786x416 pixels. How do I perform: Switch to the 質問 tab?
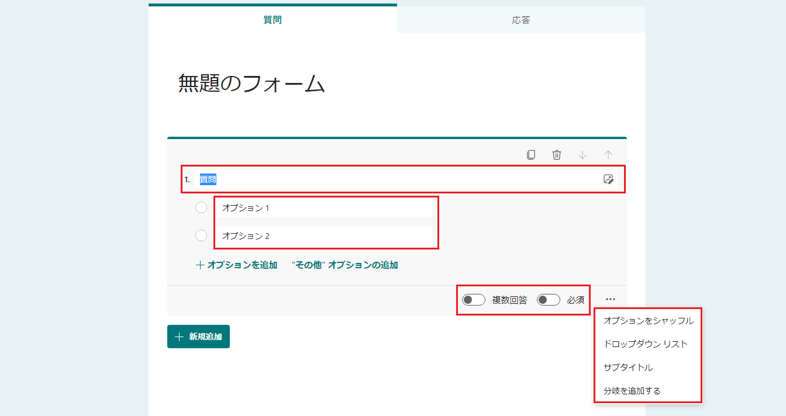click(273, 20)
